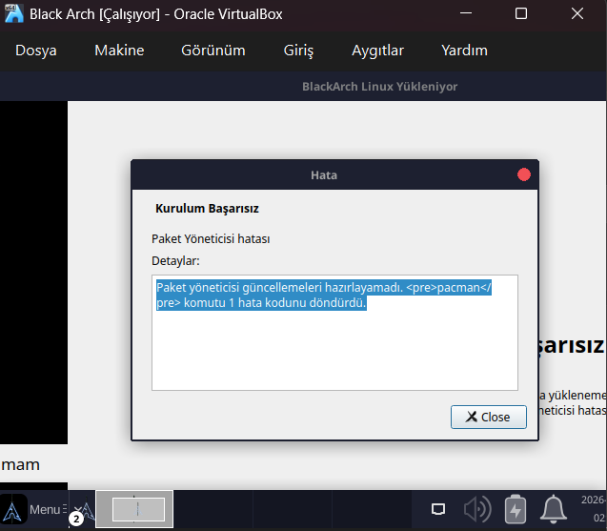This screenshot has width=607, height=531.
Task: Minimize the VirtualBox window
Action: [x=466, y=13]
